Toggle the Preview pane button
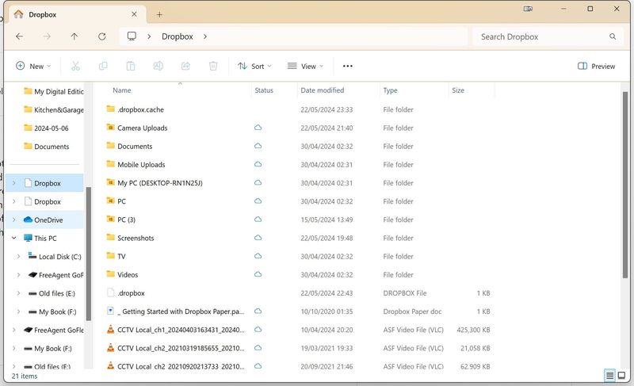Viewport: 634px width, 386px height. (x=596, y=67)
